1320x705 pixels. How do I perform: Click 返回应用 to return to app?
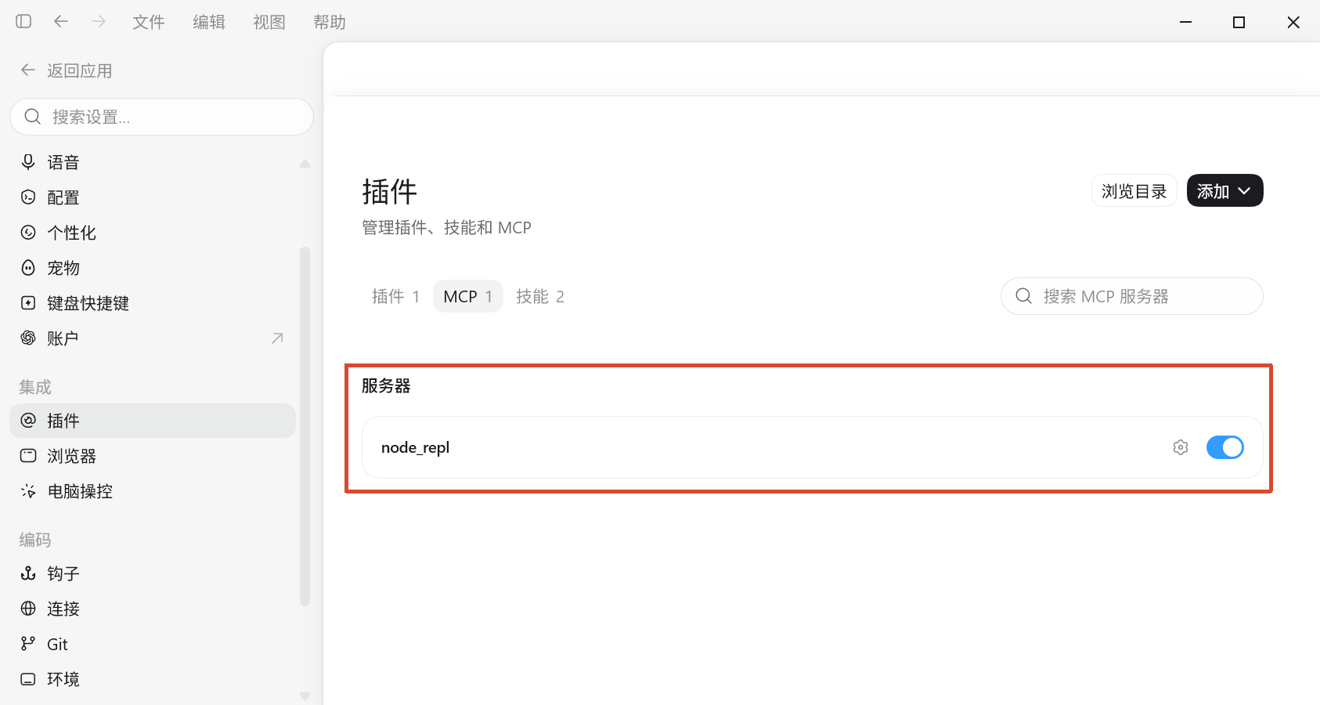click(x=67, y=70)
